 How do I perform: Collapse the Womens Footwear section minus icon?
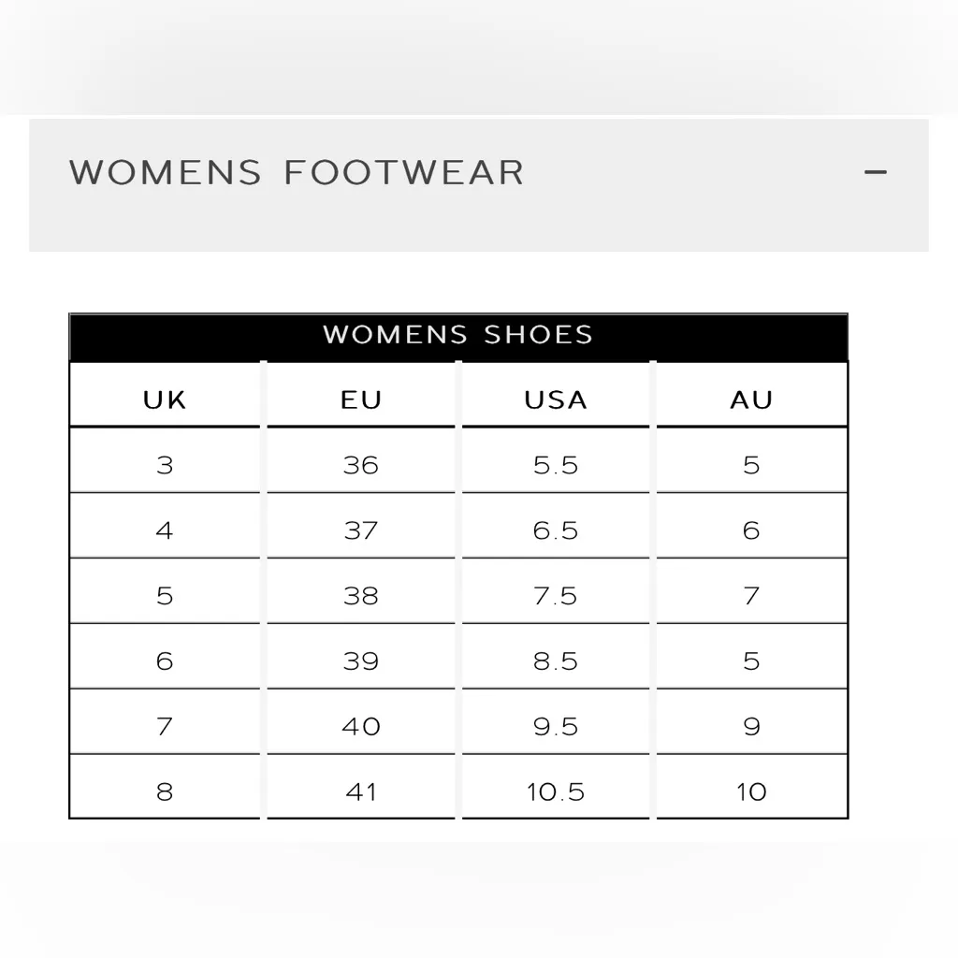[875, 172]
